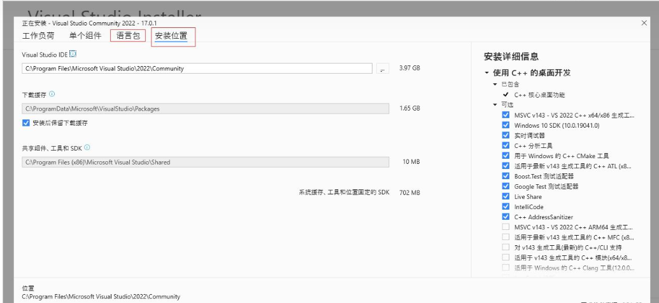Uncheck 实时调试器 option
The width and height of the screenshot is (659, 303).
point(506,135)
